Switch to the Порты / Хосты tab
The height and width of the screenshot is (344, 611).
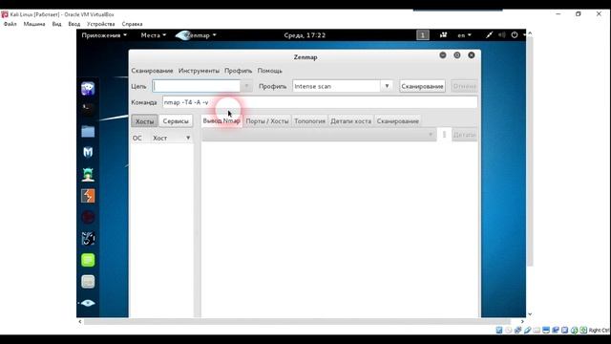(267, 121)
